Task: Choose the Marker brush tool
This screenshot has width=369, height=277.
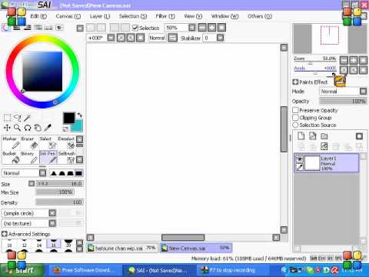Action: [11, 142]
